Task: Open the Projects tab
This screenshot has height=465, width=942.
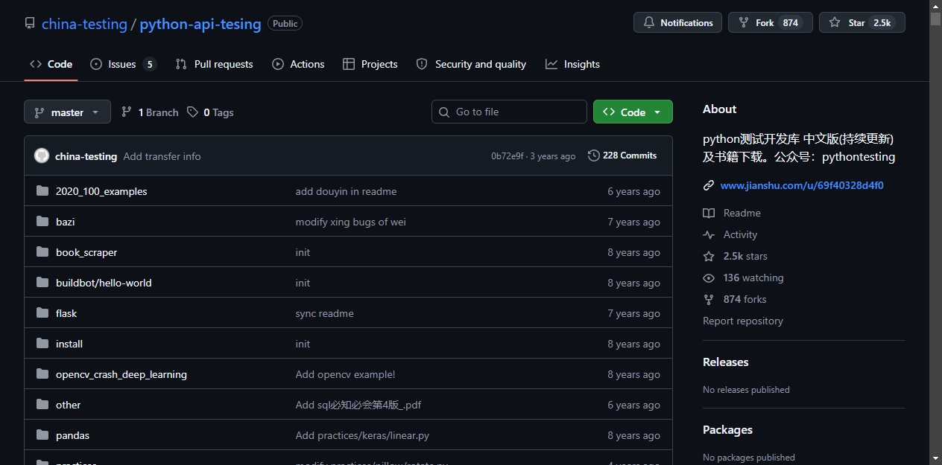Action: [370, 64]
